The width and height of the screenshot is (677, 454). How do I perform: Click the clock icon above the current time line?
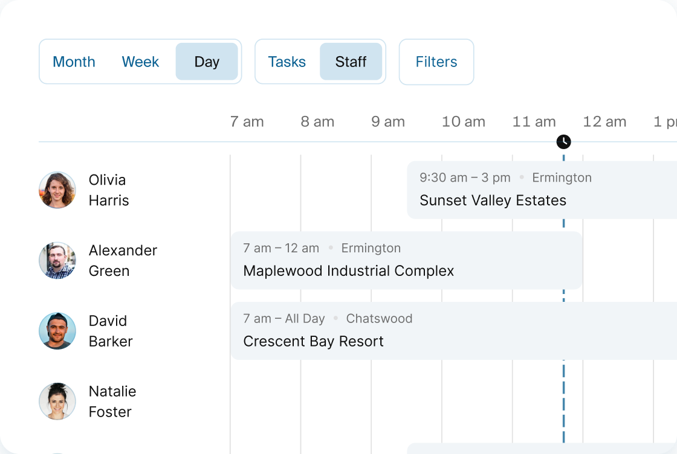(563, 141)
